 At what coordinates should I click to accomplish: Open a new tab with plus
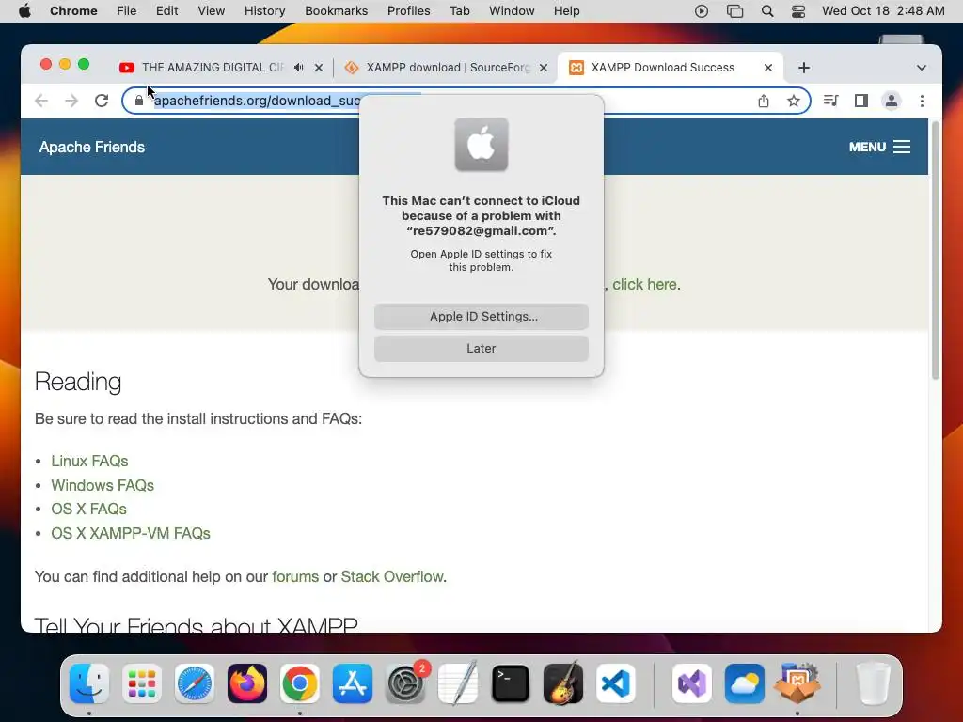pyautogui.click(x=804, y=68)
